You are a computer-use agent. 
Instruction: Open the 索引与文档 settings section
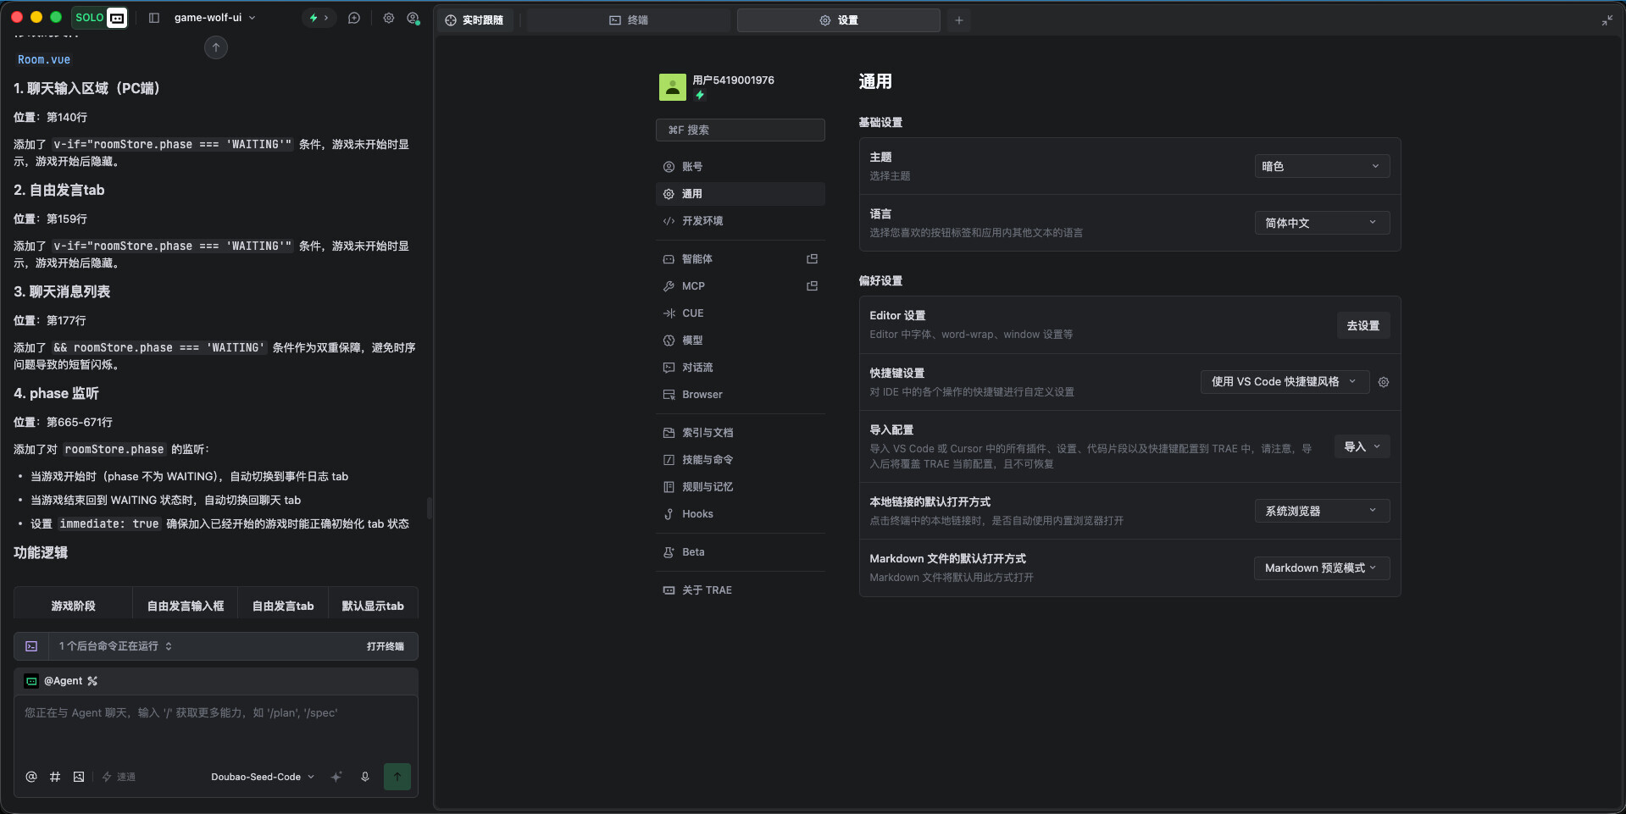[x=741, y=433]
